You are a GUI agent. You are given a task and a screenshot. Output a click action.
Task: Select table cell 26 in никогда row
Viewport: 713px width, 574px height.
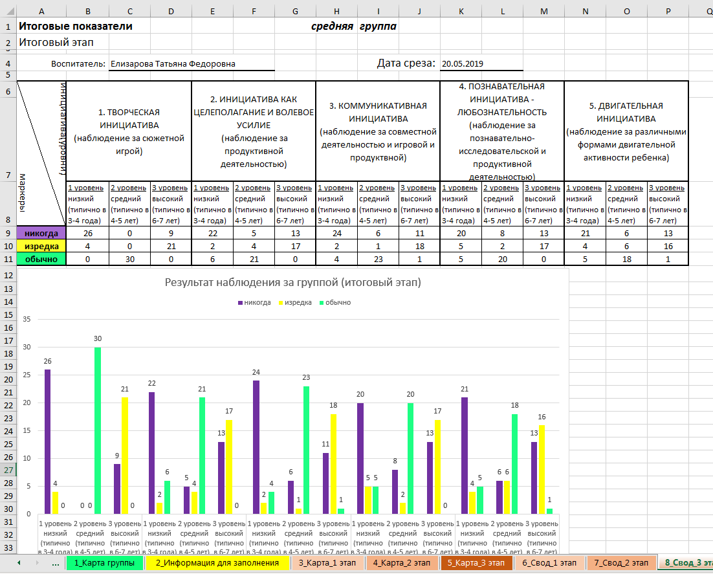pos(88,234)
